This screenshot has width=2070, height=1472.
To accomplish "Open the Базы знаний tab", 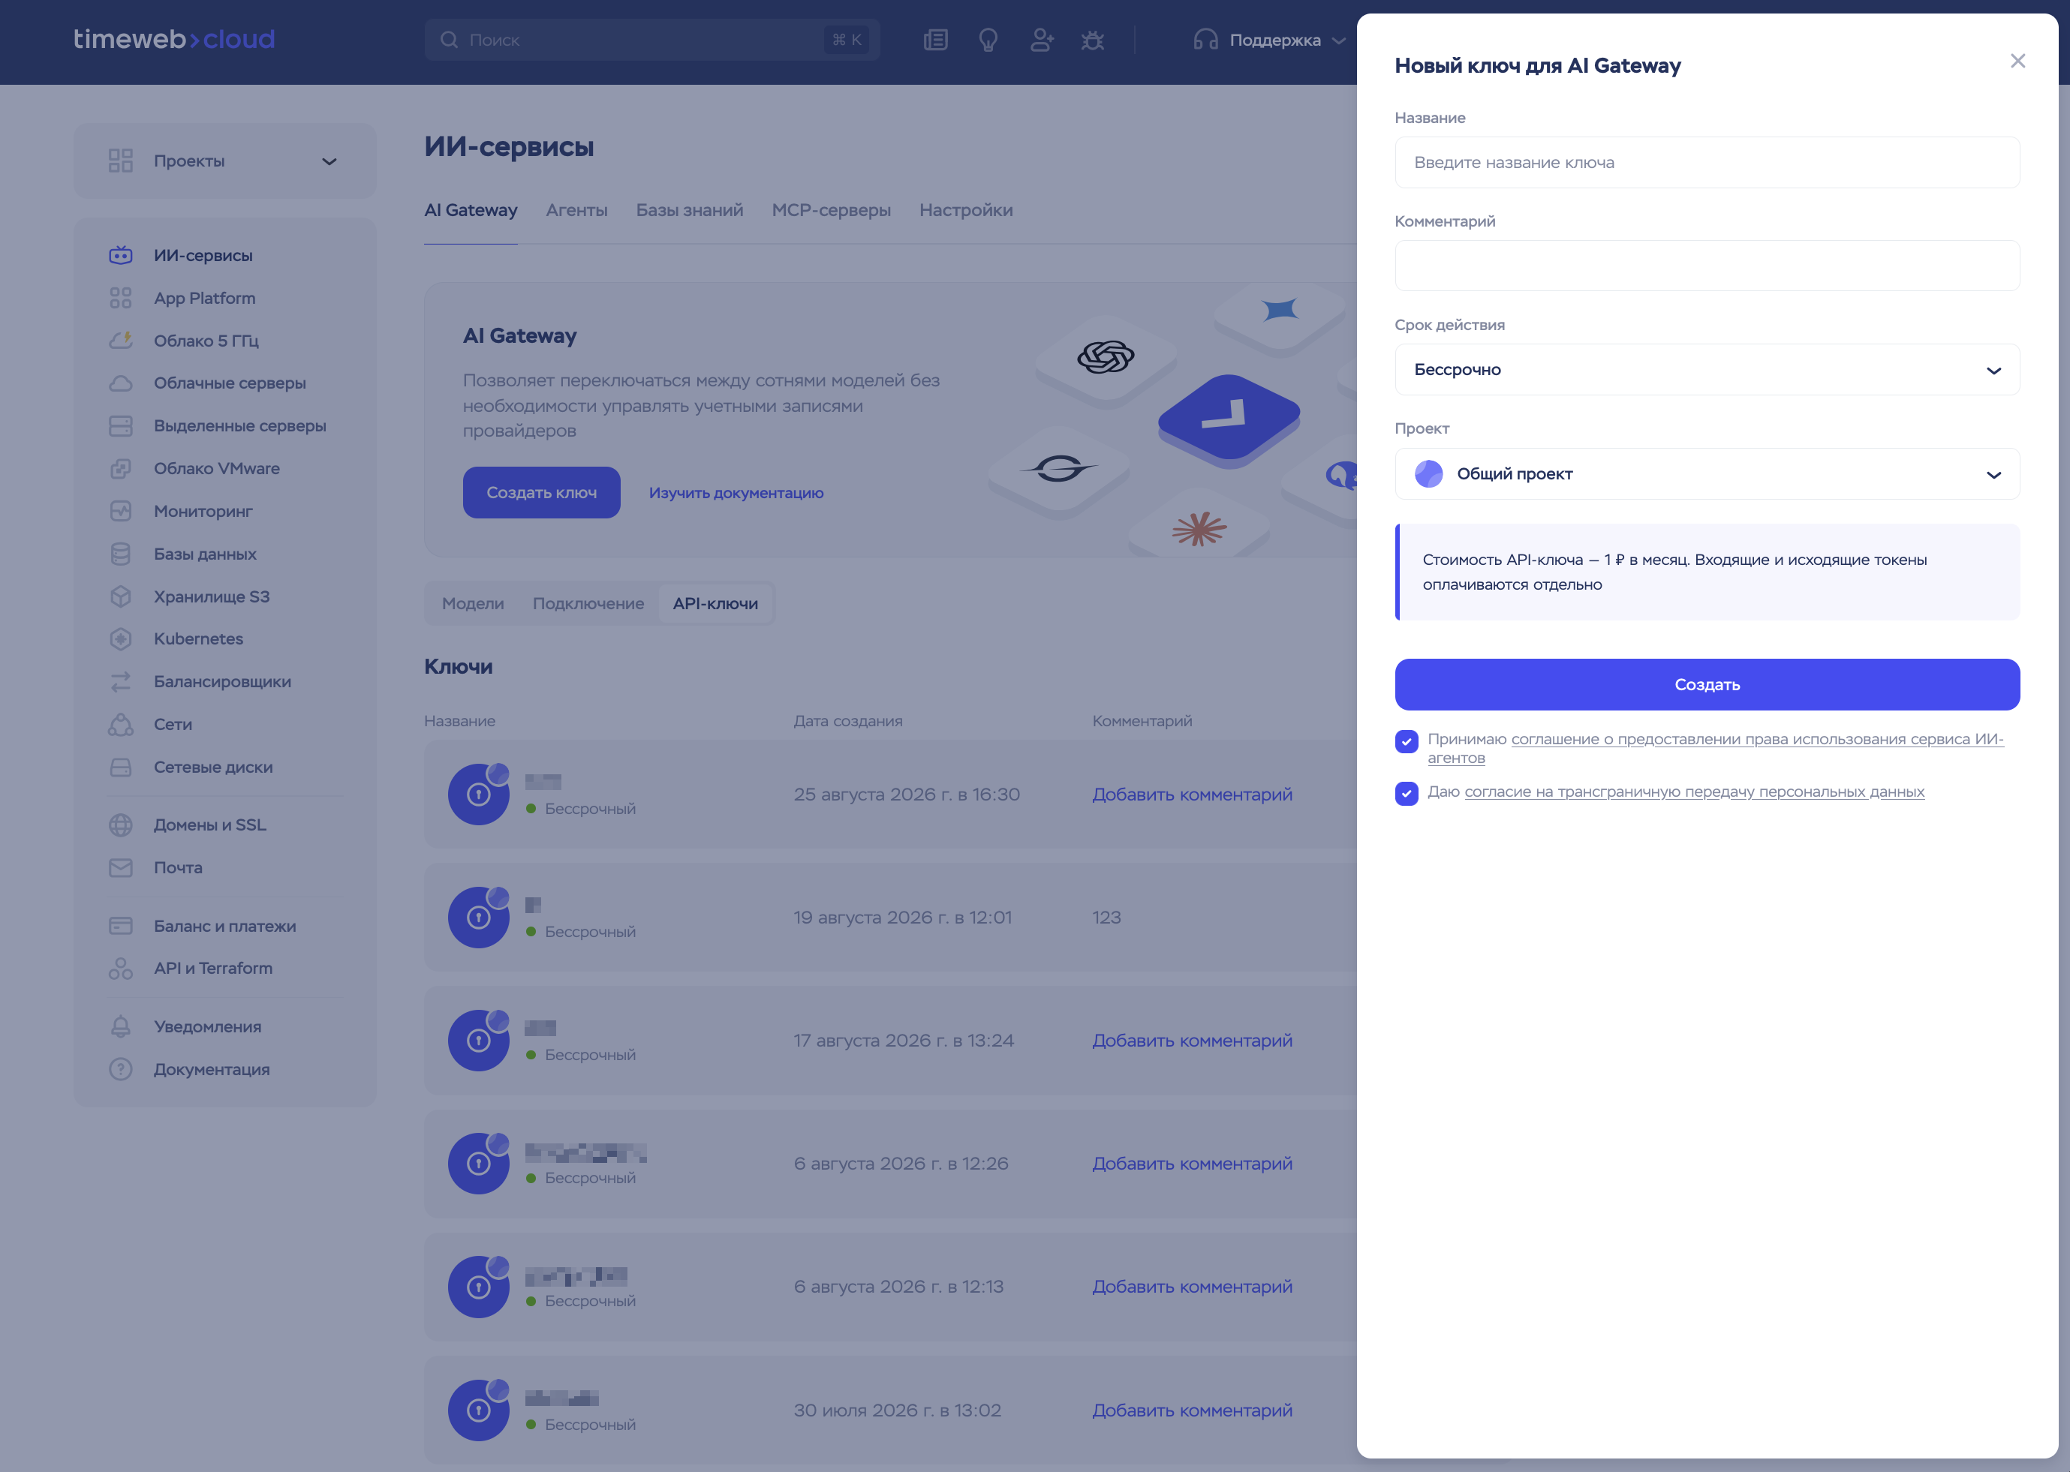I will tap(690, 210).
